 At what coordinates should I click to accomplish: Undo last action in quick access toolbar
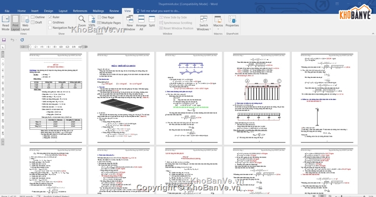click(12, 40)
